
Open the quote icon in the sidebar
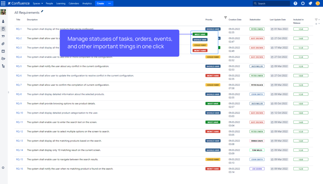coord(3,36)
